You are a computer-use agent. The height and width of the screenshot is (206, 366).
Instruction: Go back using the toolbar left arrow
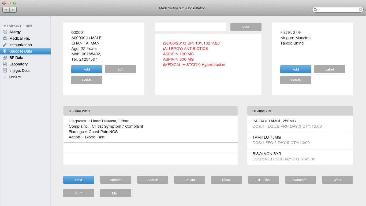click(x=6, y=10)
